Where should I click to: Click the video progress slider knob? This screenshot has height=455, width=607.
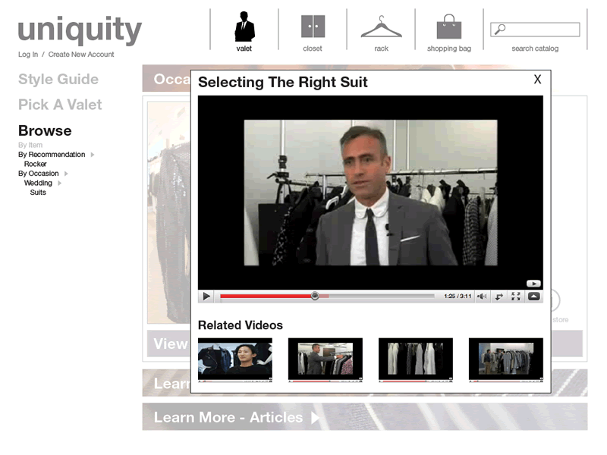(315, 296)
